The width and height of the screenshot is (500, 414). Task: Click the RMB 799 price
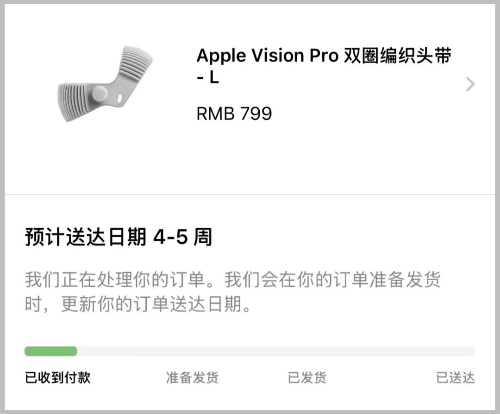tap(234, 113)
